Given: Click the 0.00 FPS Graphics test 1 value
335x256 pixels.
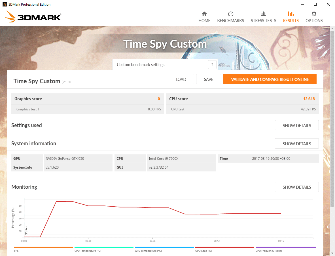Looking at the screenshot, I should pos(154,109).
